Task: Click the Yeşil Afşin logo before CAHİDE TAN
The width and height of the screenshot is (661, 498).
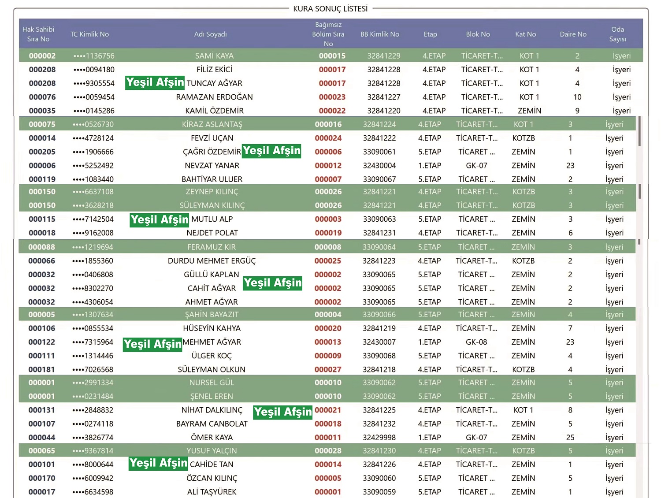Action: [159, 463]
